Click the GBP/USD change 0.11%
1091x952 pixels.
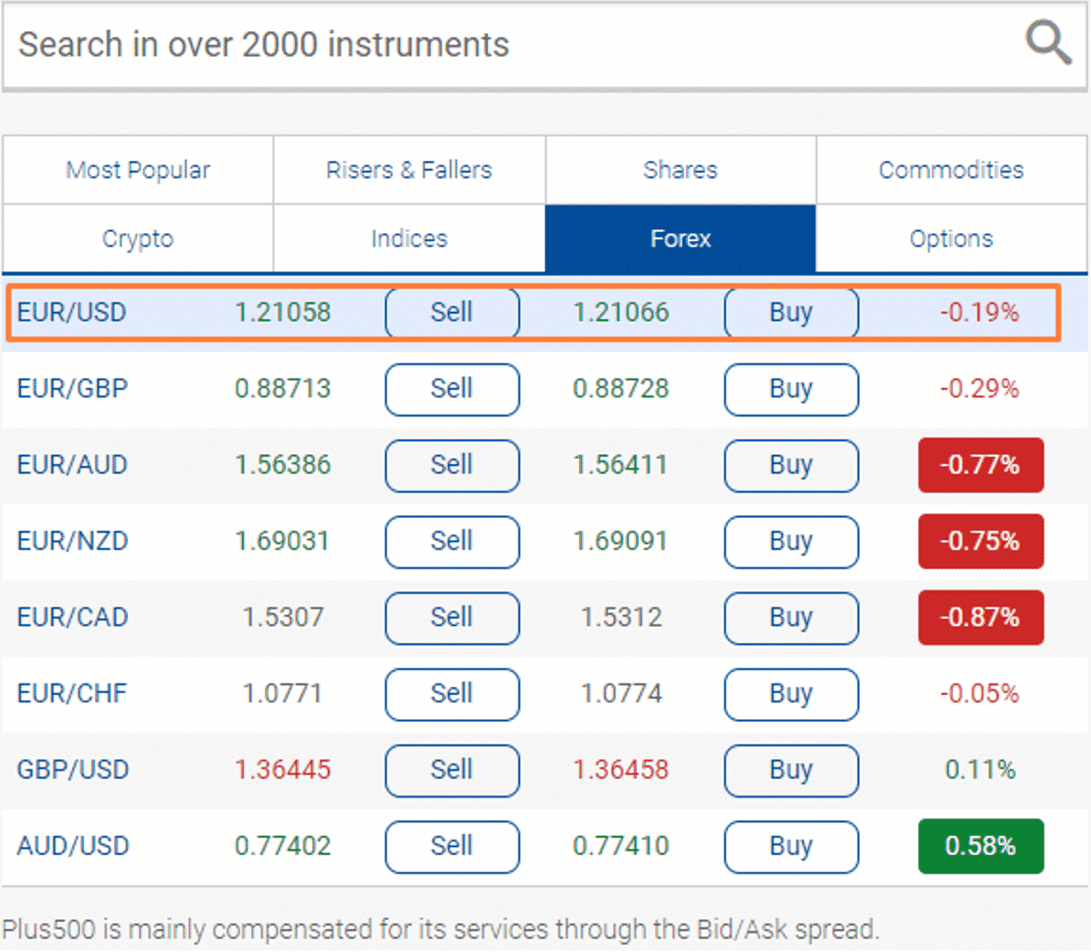click(980, 769)
